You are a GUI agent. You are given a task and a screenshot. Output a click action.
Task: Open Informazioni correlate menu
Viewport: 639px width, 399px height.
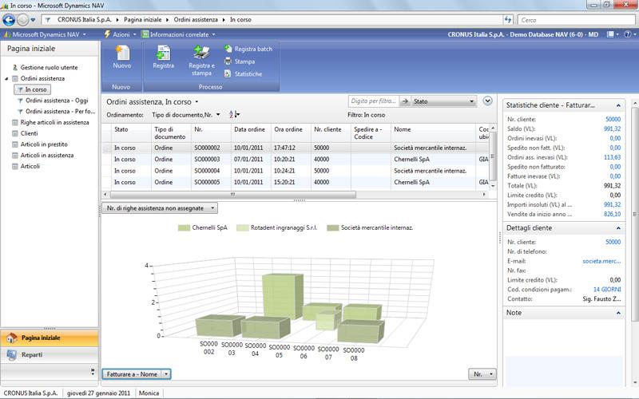tap(178, 34)
